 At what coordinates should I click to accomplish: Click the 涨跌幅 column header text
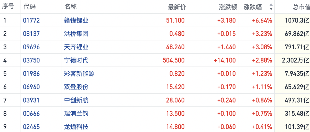[253, 7]
